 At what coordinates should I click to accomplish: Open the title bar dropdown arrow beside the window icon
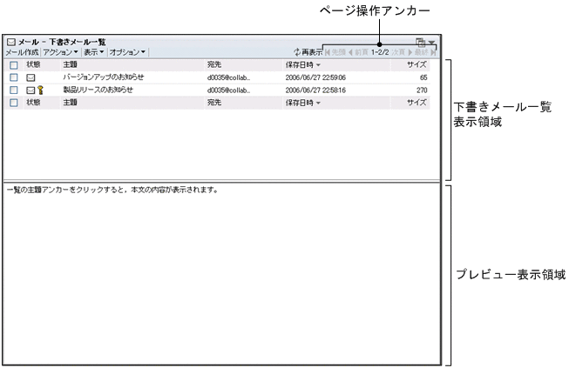pyautogui.click(x=431, y=43)
